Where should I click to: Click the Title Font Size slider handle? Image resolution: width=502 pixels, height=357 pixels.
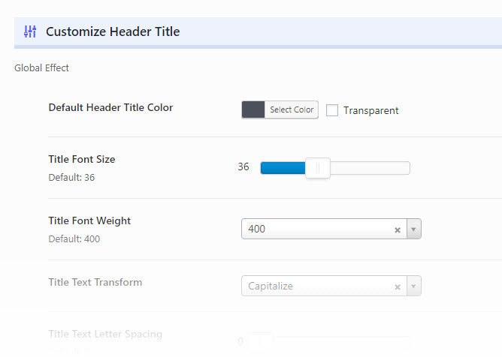point(318,168)
